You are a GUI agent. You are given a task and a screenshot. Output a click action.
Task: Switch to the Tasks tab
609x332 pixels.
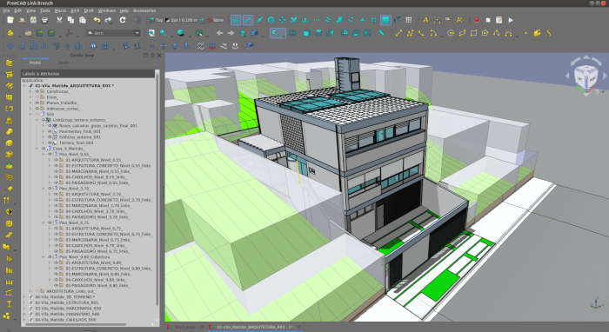[x=64, y=63]
